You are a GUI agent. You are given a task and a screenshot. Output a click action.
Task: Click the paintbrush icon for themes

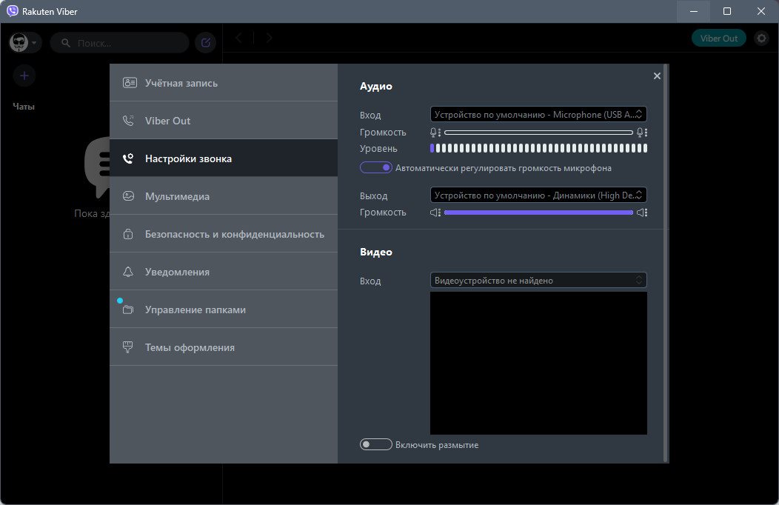127,347
